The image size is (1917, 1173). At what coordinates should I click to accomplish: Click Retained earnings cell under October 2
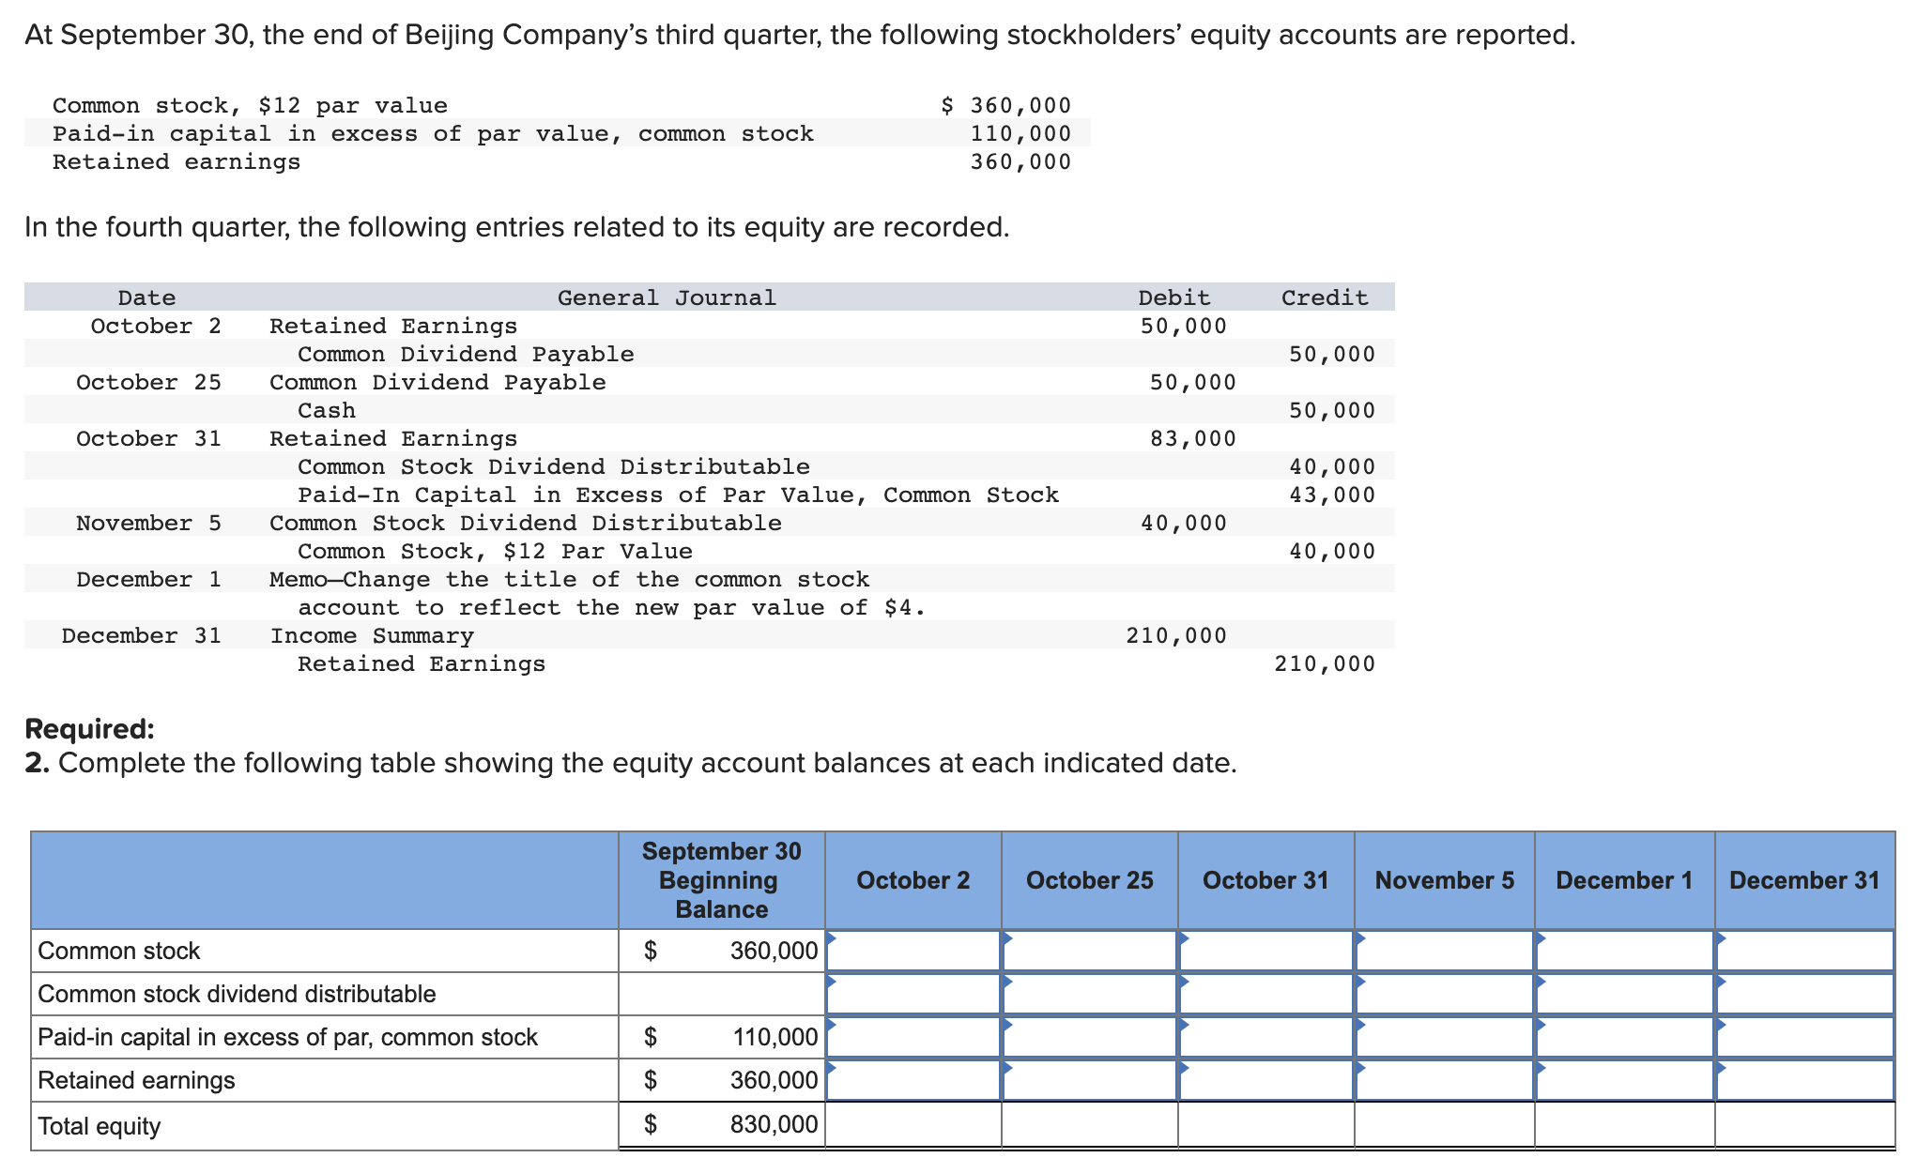(913, 1080)
